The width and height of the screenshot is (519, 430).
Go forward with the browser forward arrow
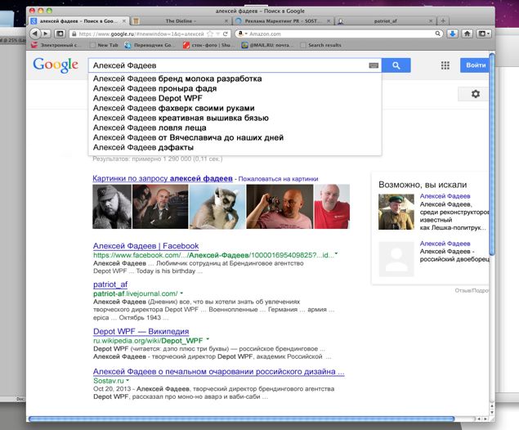46,34
